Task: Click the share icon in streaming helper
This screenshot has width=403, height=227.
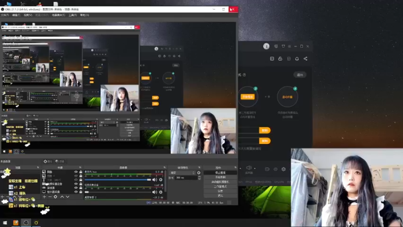Action: 305,59
